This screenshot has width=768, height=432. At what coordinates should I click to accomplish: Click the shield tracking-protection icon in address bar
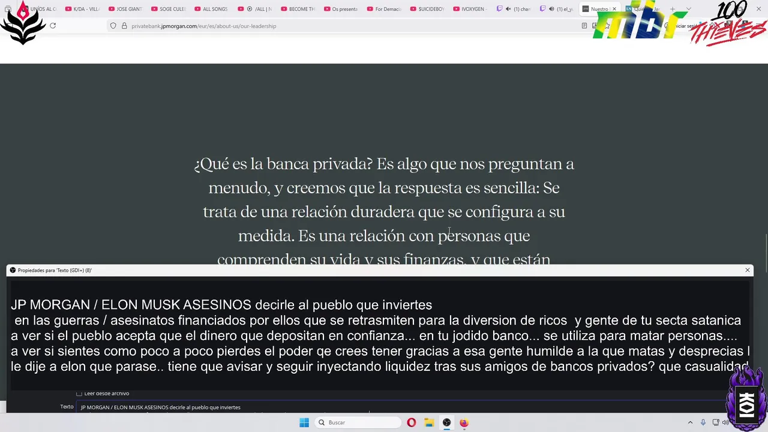(x=113, y=26)
